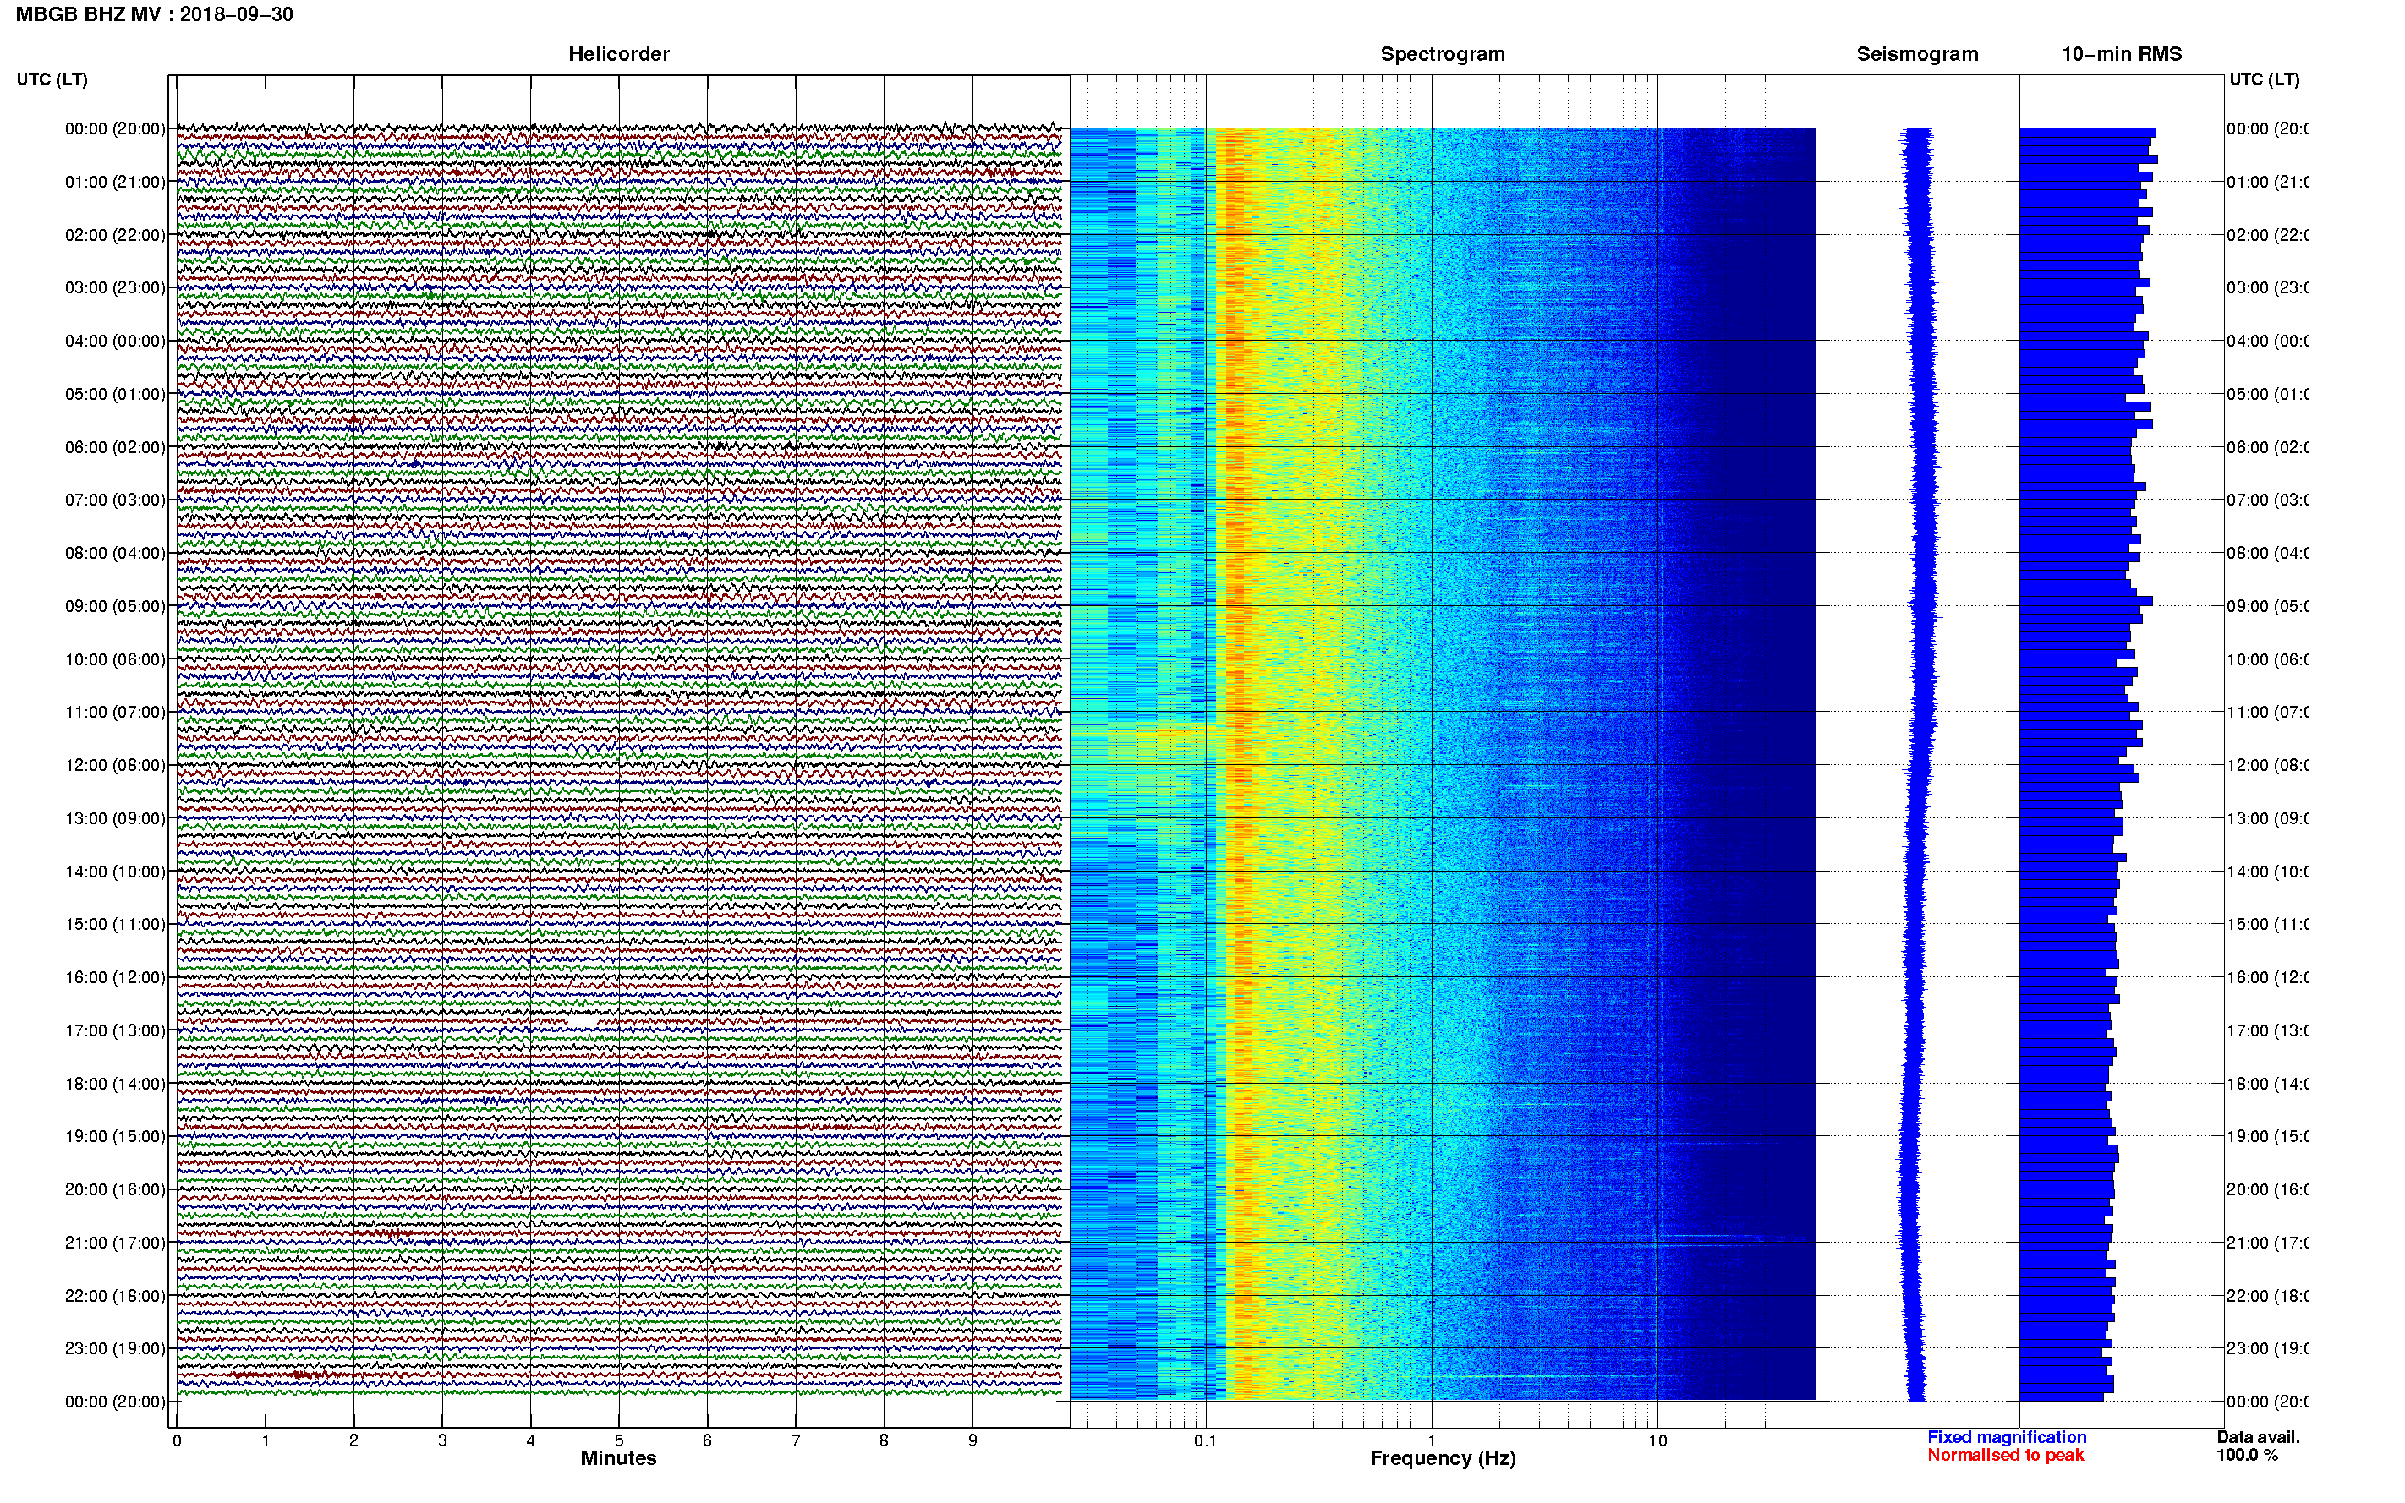Image resolution: width=2405 pixels, height=1503 pixels.
Task: Click left axis label 01:00 (21:00)
Action: tap(115, 182)
